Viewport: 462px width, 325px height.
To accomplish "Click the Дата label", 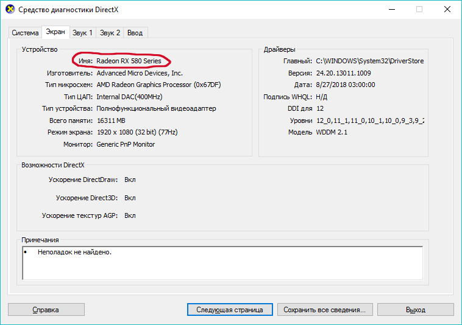I will 303,85.
